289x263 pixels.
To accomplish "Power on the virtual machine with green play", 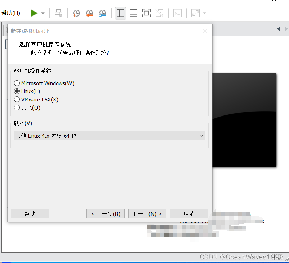I will (34, 13).
